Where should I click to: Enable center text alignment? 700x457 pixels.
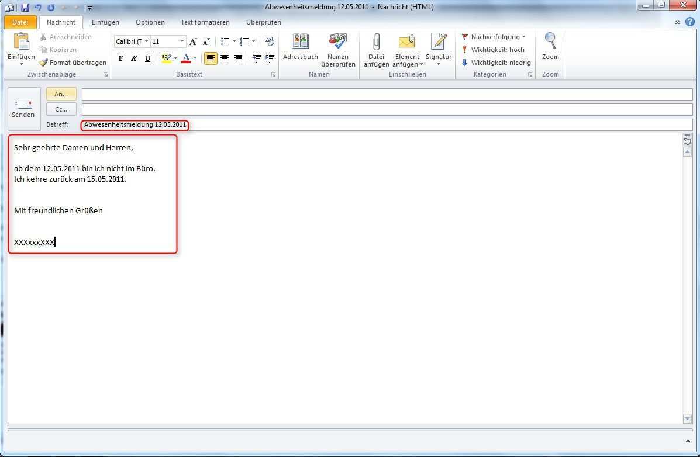pyautogui.click(x=224, y=58)
